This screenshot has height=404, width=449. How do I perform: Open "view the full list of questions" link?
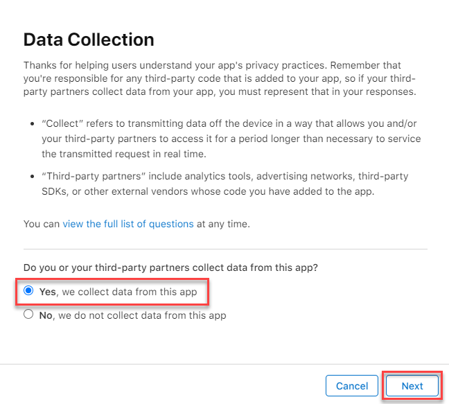(x=128, y=224)
